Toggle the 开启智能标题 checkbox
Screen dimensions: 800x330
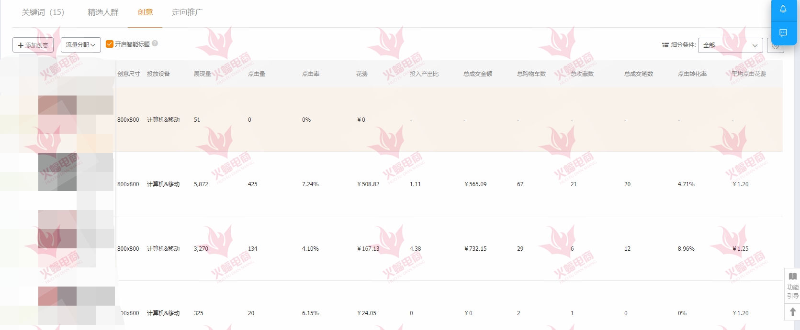pyautogui.click(x=110, y=44)
